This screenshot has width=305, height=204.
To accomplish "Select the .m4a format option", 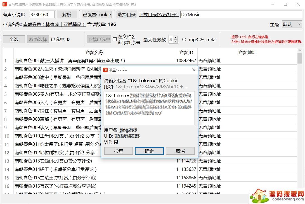I will [x=202, y=39].
